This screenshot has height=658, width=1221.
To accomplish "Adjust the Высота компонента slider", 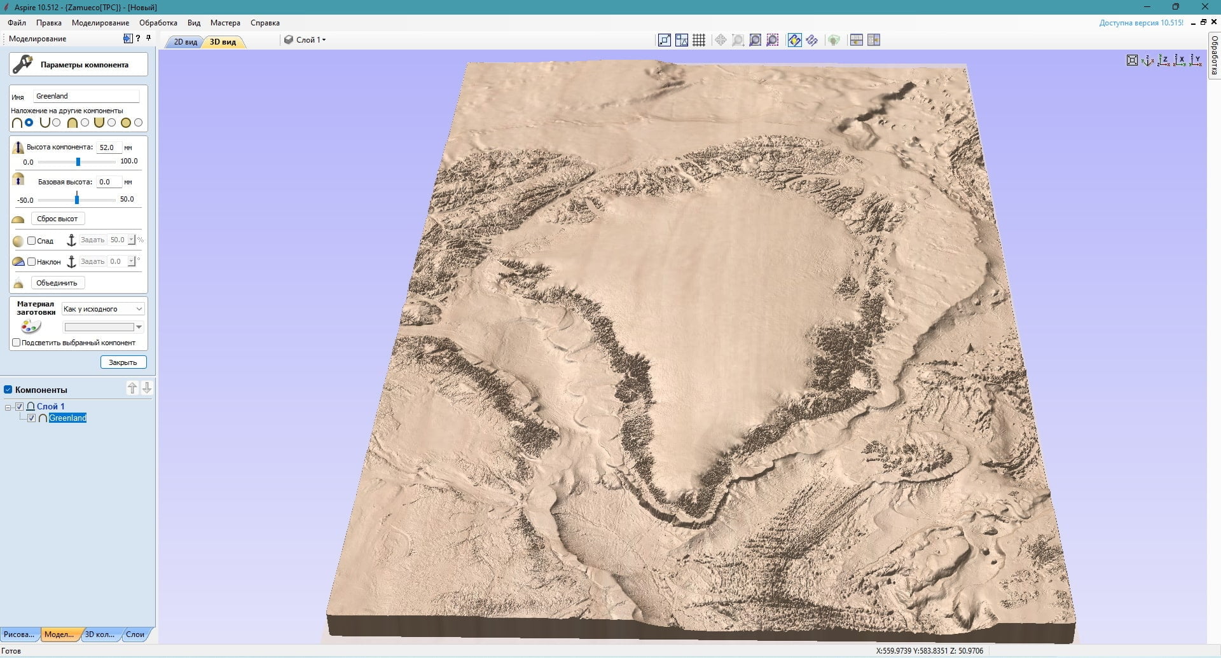I will (x=78, y=162).
